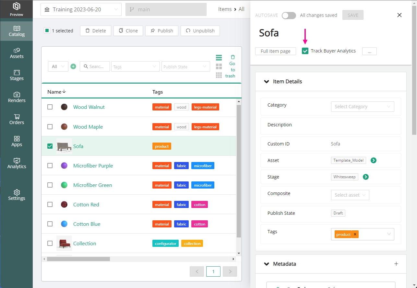
Task: Open the Assets section in sidebar
Action: (x=17, y=53)
